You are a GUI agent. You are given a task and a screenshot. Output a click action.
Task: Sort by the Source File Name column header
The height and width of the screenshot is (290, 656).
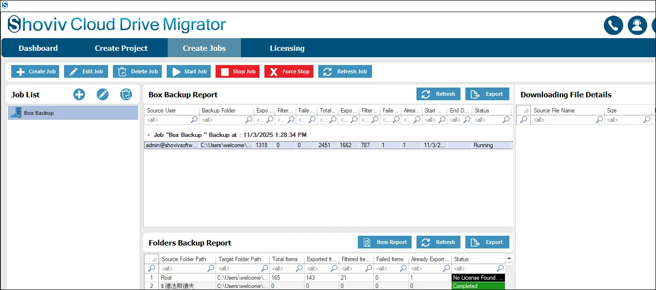(x=568, y=111)
